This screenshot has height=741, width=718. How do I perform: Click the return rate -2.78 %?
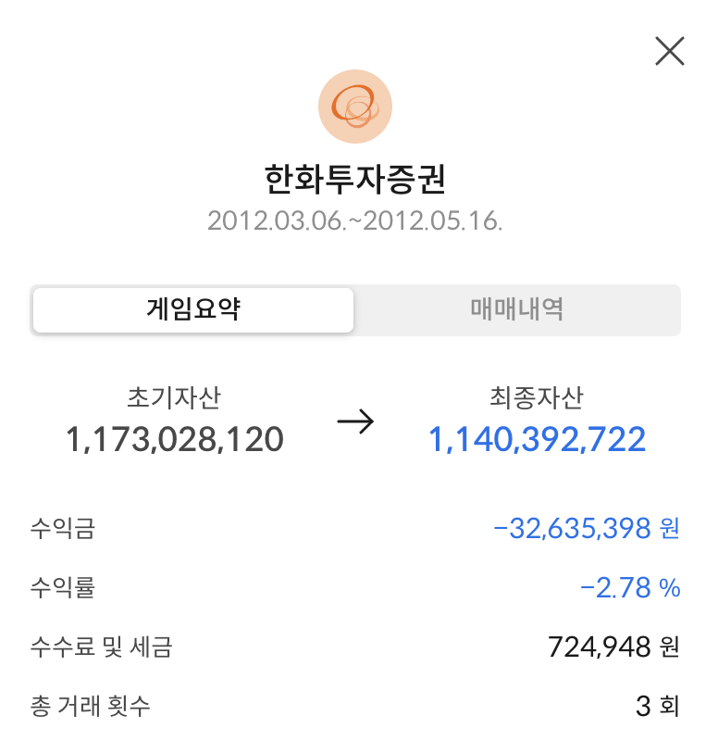coord(630,588)
